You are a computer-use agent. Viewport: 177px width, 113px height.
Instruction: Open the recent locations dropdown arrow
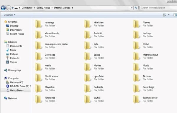tap(12, 8)
